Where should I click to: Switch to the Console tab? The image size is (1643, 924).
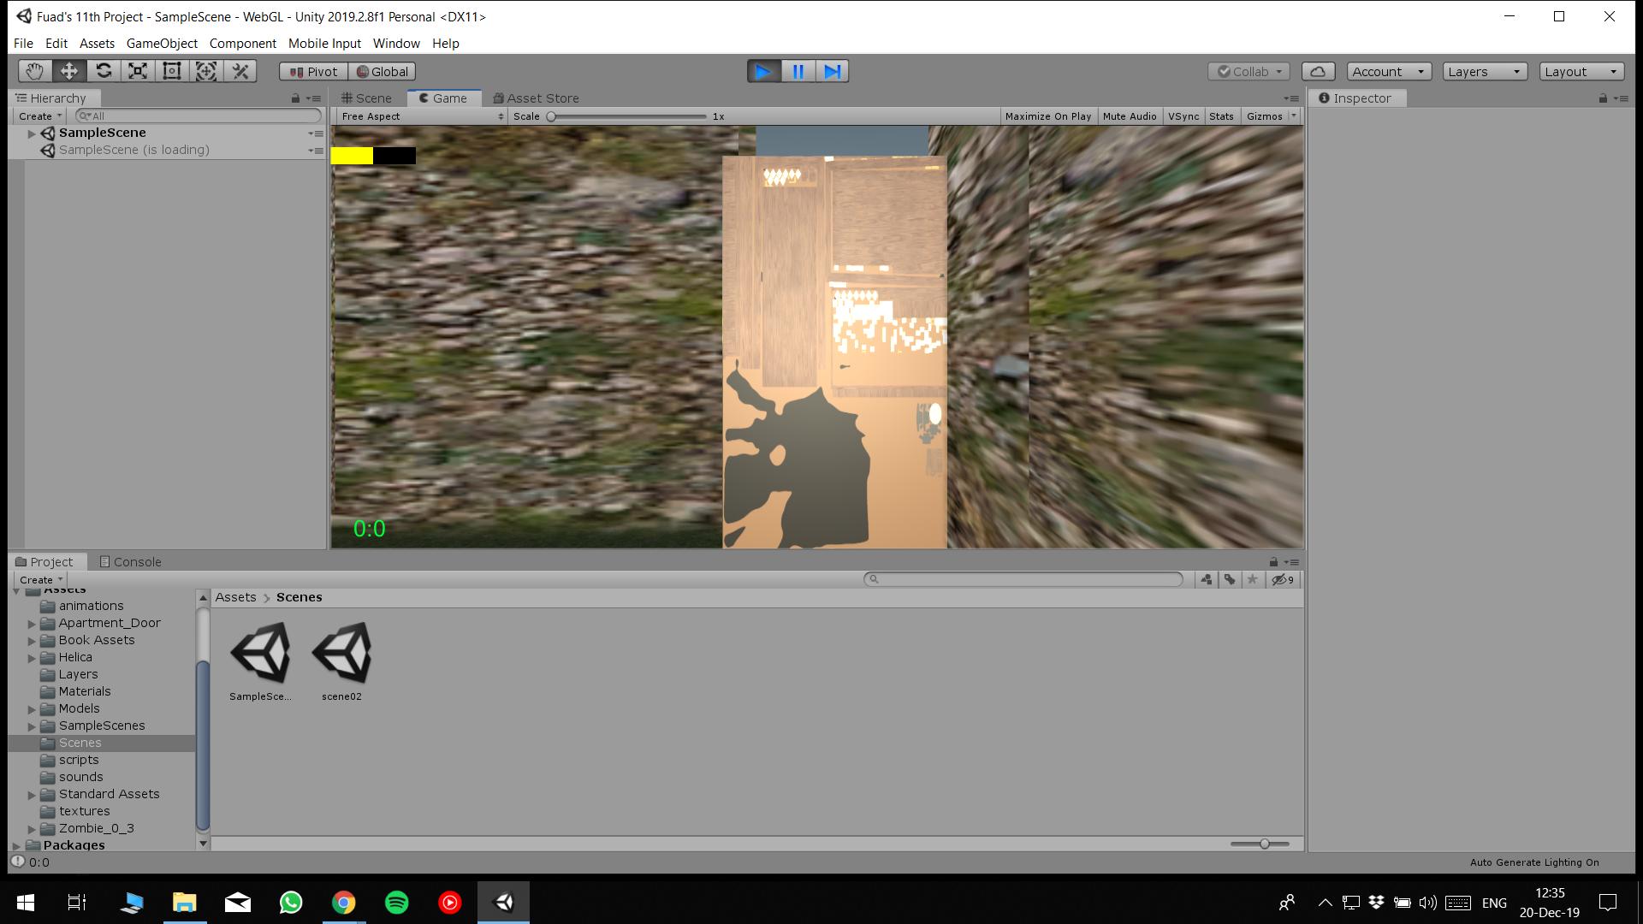click(x=130, y=562)
